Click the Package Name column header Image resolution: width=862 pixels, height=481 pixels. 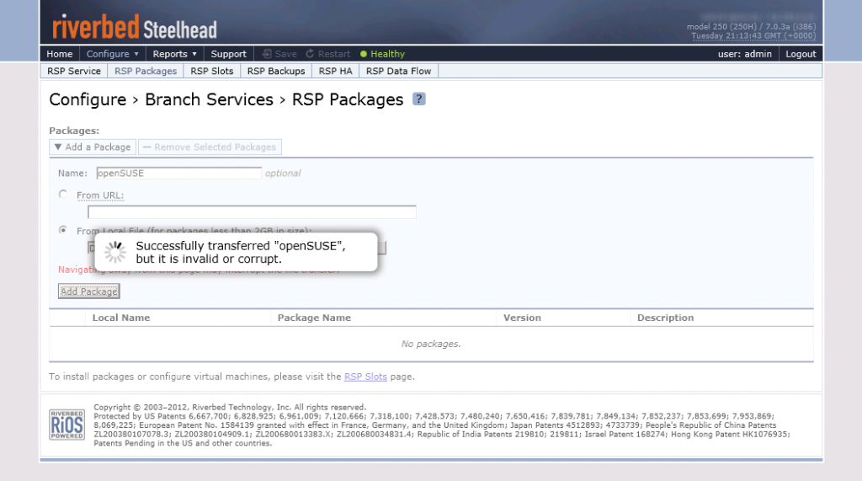pos(314,318)
